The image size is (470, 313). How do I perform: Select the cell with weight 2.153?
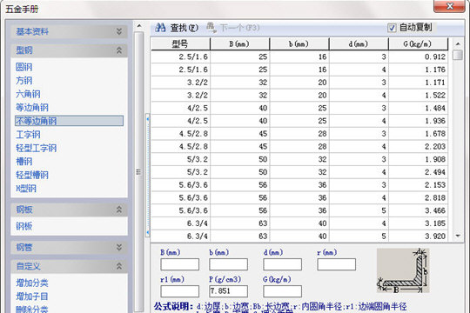coord(418,185)
